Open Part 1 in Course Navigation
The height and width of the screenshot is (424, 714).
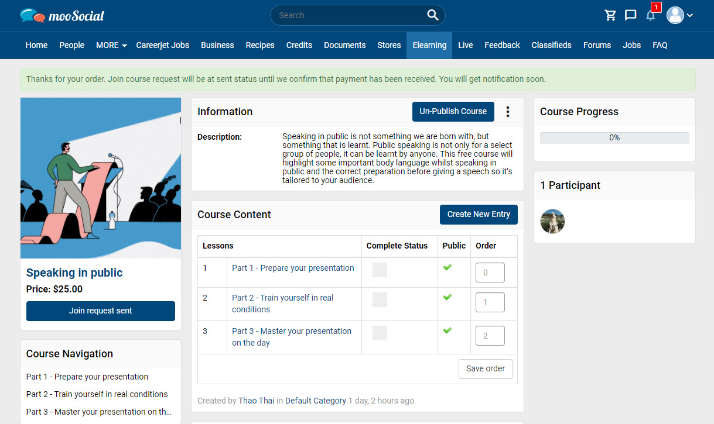pyautogui.click(x=87, y=377)
